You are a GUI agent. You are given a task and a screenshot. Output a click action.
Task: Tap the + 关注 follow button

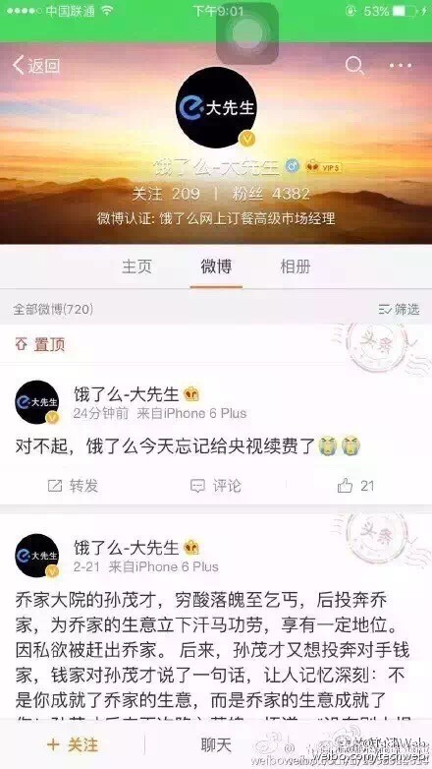pyautogui.click(x=73, y=745)
